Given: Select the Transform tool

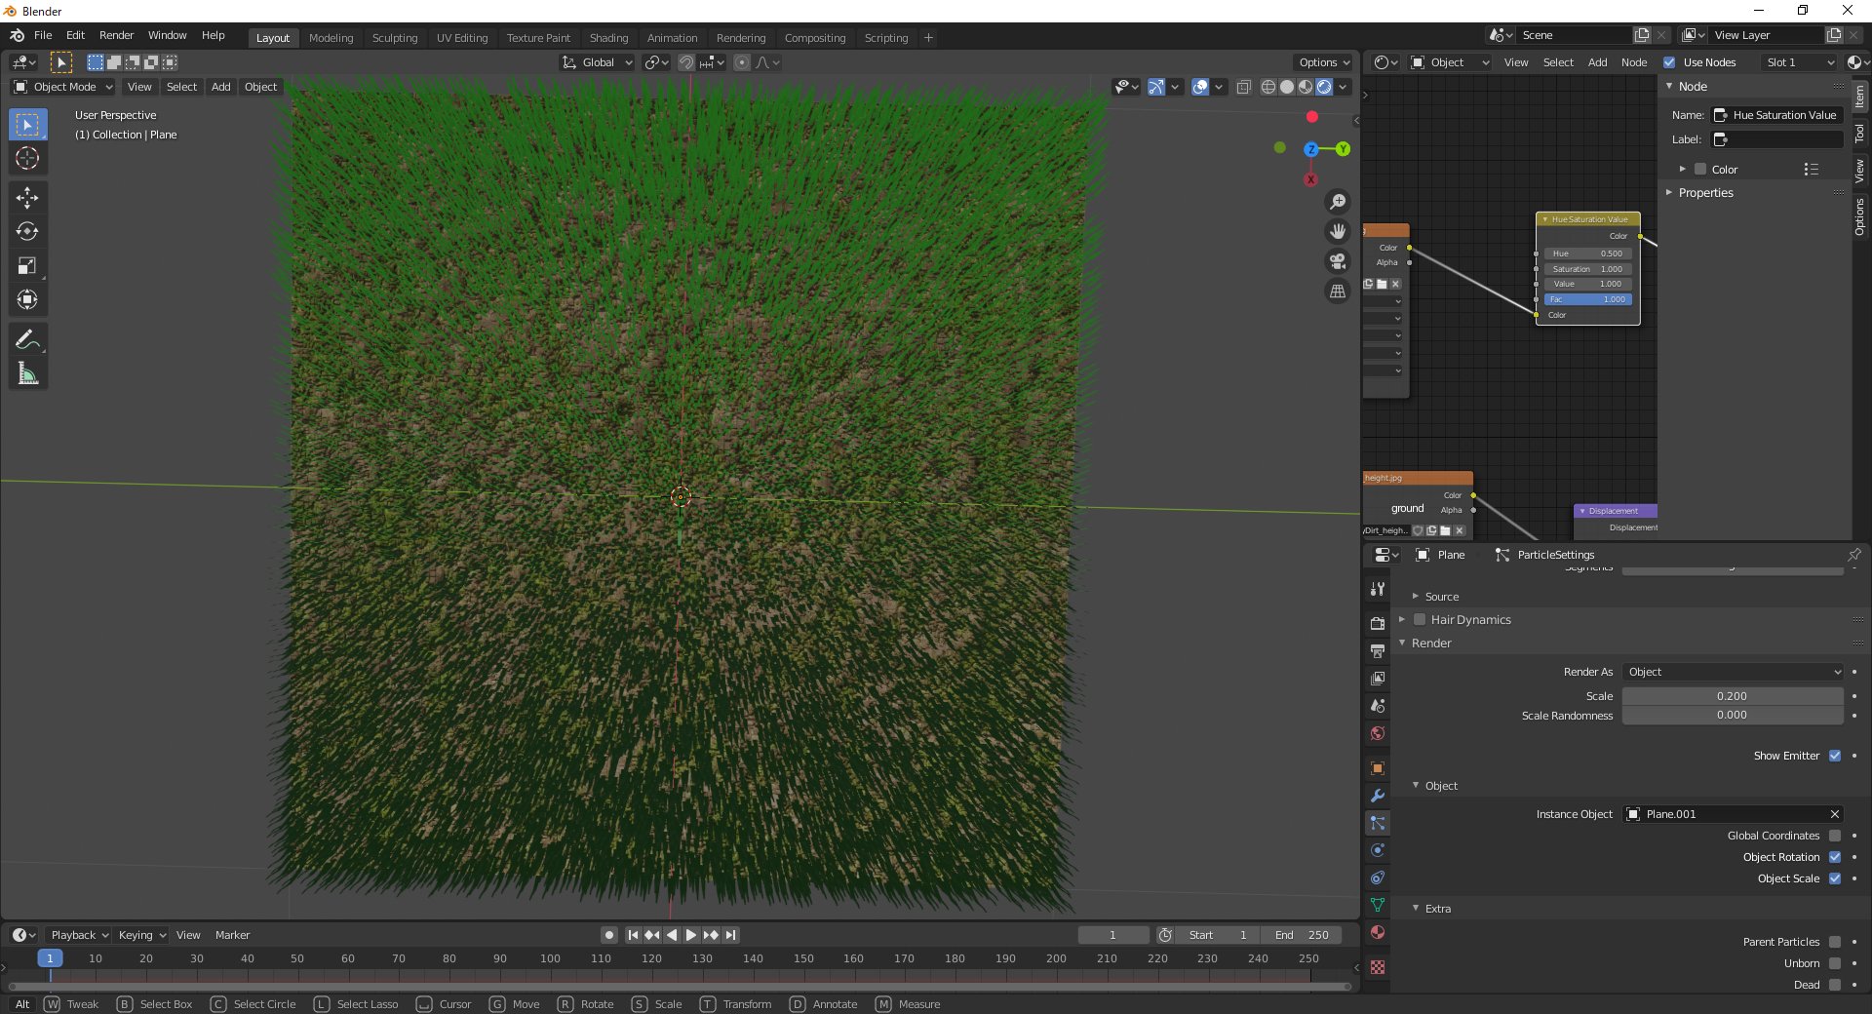Looking at the screenshot, I should tap(27, 300).
